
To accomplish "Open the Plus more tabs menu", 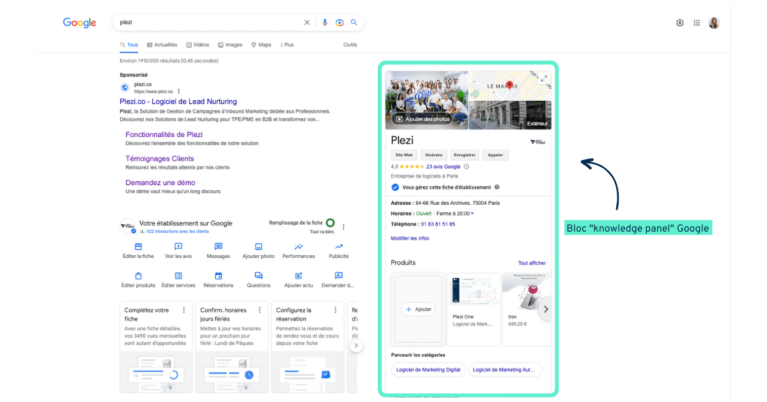I will tap(286, 45).
